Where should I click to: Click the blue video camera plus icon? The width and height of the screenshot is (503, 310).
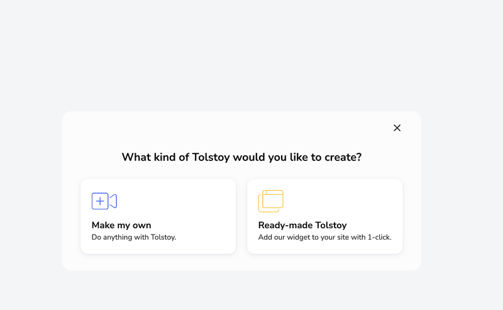104,201
